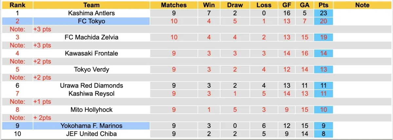This screenshot has width=393, height=140.
Task: Open the FC Tokyo team link
Action: 91,21
